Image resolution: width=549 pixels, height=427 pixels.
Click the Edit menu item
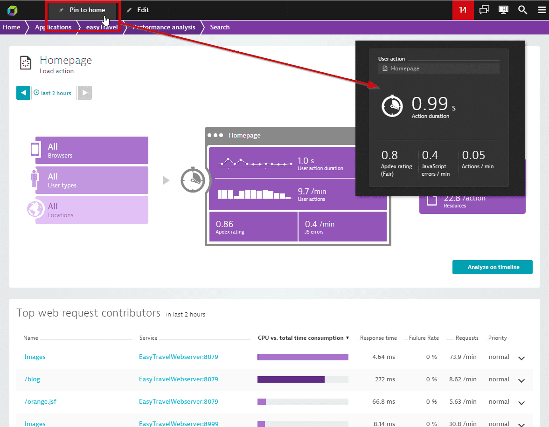pos(138,10)
